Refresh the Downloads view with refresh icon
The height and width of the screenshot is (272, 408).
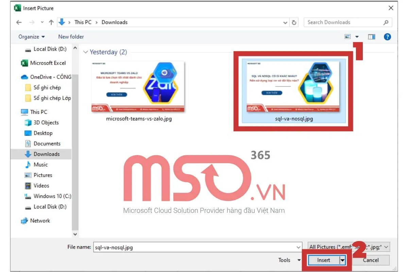point(293,22)
